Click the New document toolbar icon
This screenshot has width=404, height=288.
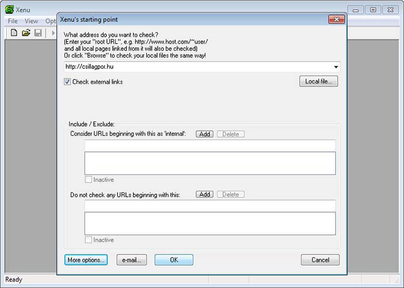(14, 33)
